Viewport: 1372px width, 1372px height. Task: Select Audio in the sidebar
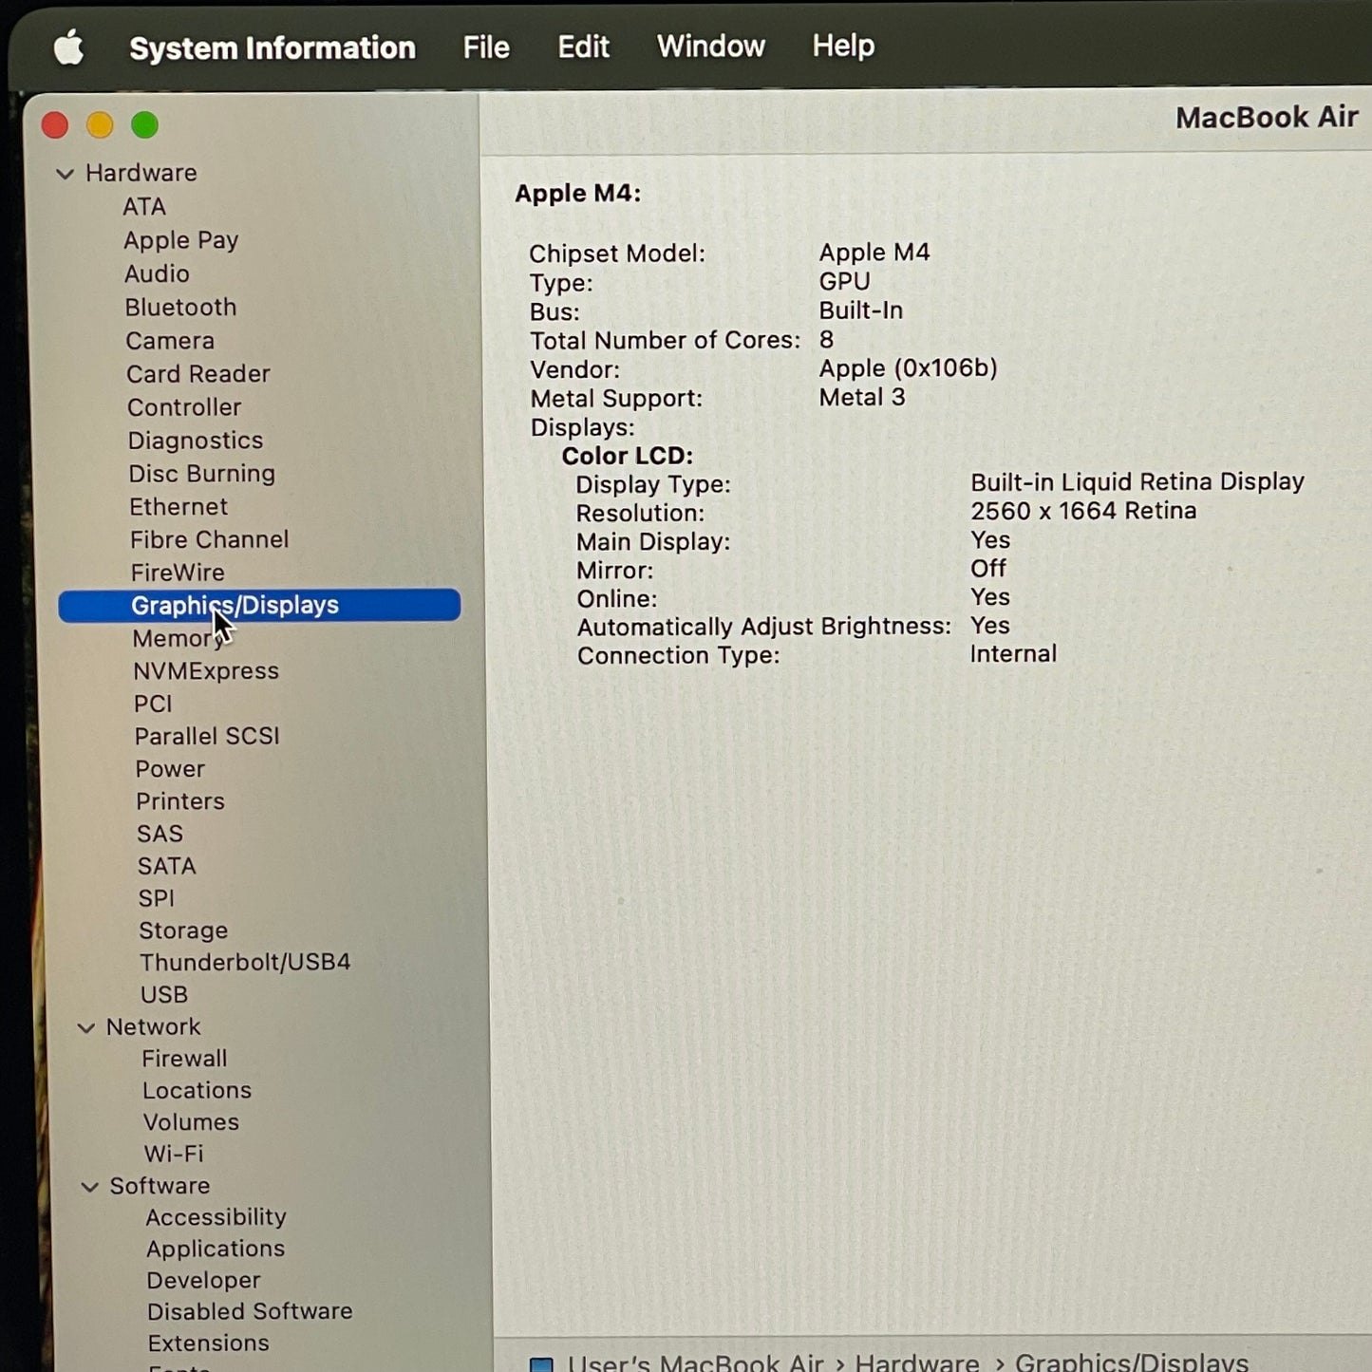click(x=157, y=274)
